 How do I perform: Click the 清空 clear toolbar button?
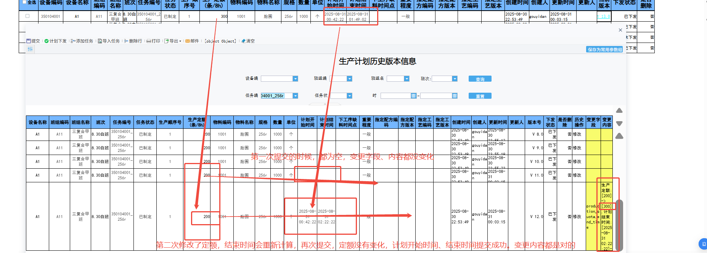point(248,41)
